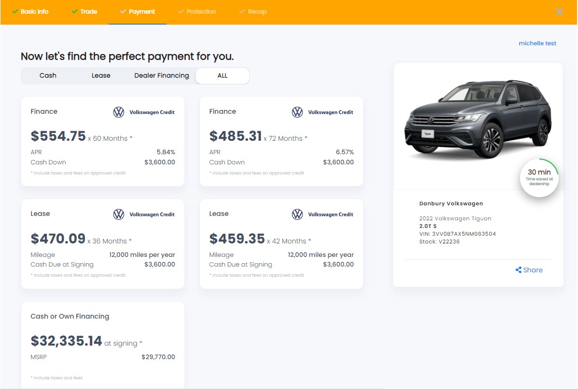
Task: Show only Dealer Financing options
Action: pos(162,76)
